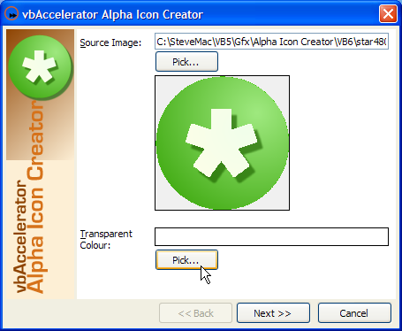Click the green star preview image

tap(222, 142)
